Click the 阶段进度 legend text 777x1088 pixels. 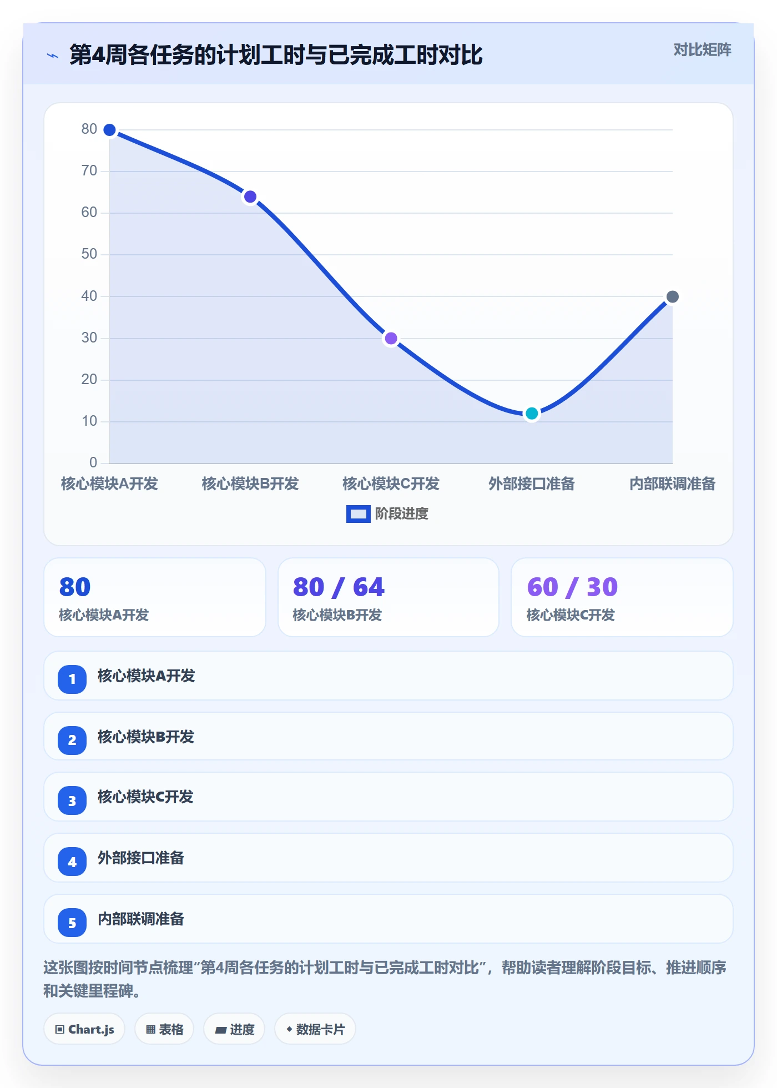[x=401, y=514]
